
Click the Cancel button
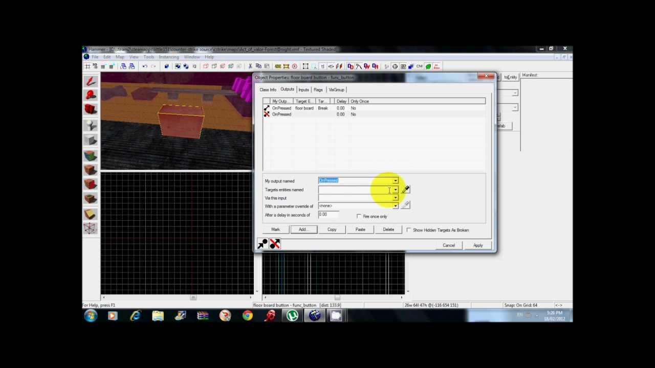[449, 245]
